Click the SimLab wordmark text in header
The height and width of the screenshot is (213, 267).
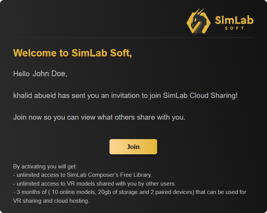[234, 20]
